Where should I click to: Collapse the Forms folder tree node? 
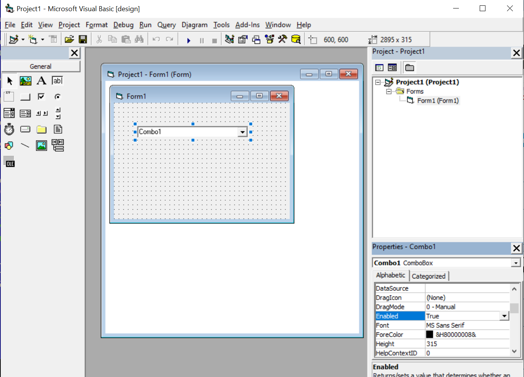coord(389,92)
